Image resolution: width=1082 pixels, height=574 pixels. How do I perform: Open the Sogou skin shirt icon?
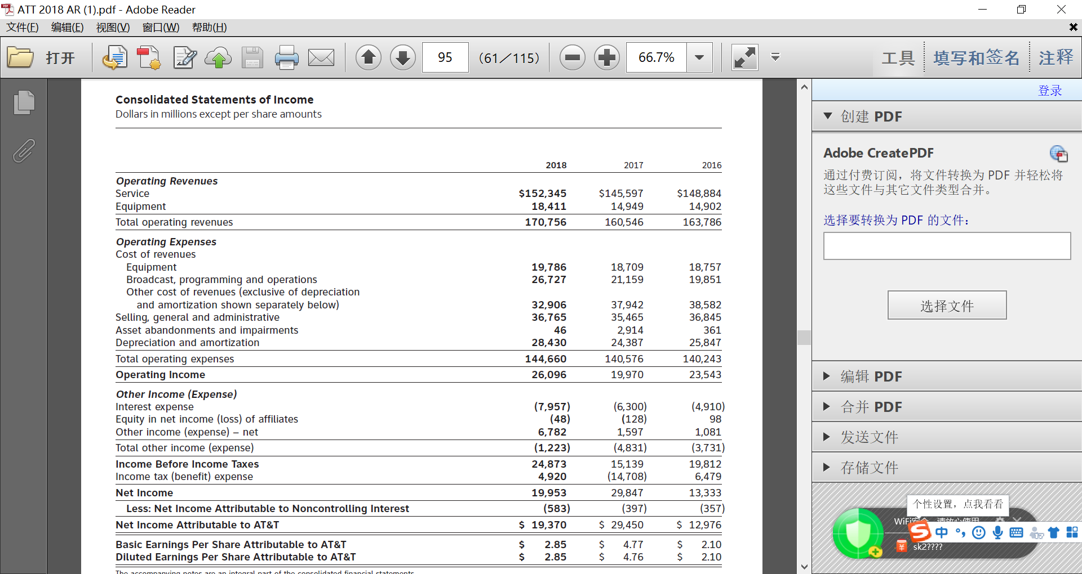(1054, 532)
